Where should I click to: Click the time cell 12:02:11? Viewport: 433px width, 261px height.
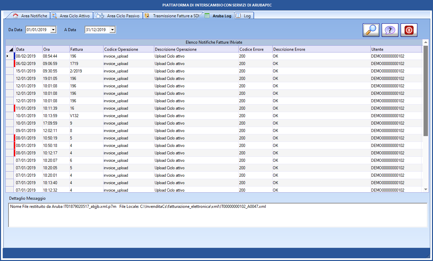tap(56, 131)
